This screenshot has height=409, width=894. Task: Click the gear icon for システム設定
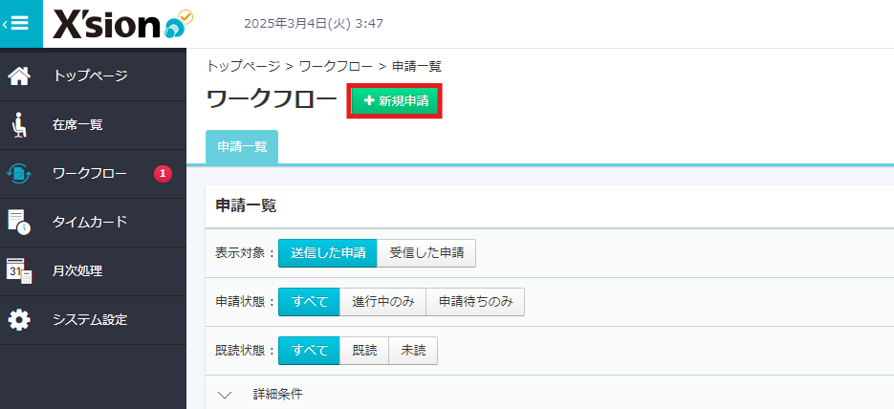[x=20, y=319]
